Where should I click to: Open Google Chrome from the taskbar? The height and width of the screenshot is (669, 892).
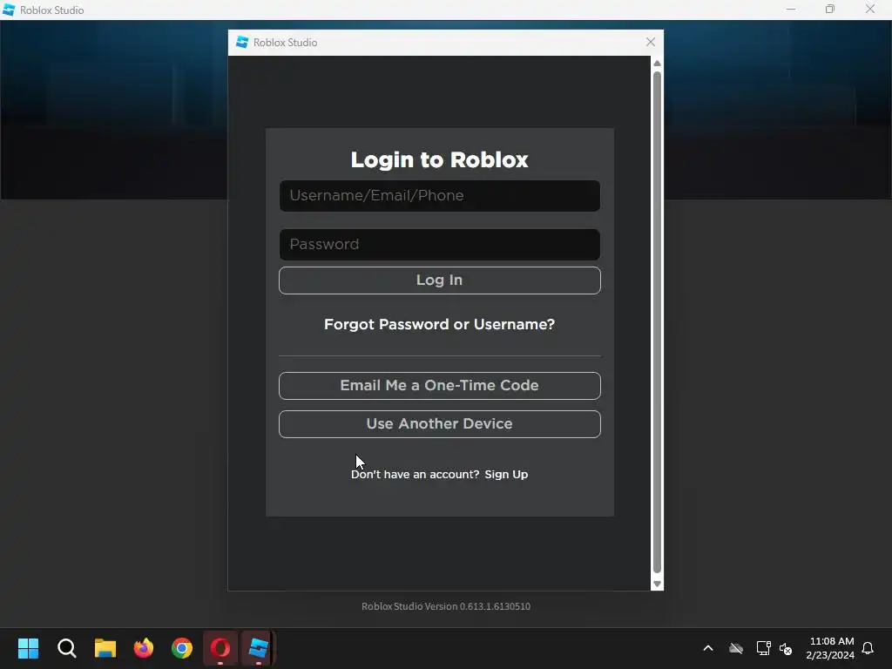coord(182,648)
